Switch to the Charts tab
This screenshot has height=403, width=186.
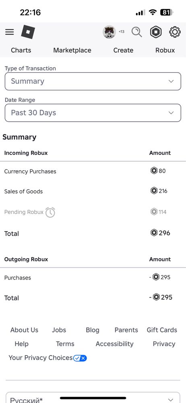pos(21,50)
